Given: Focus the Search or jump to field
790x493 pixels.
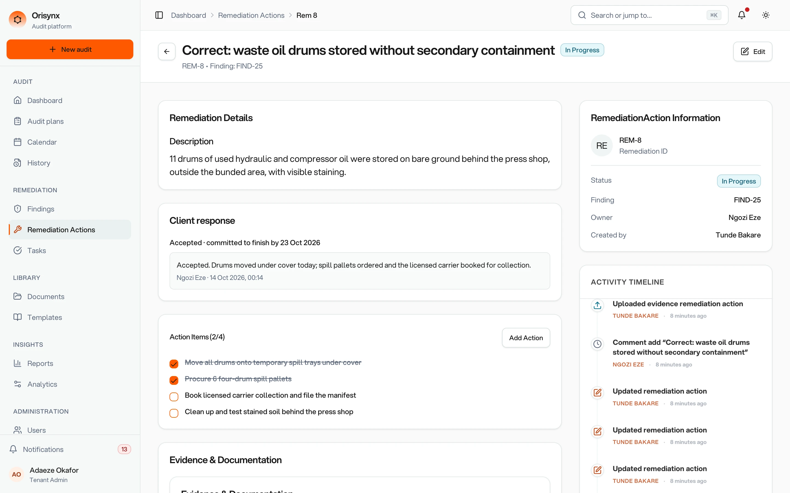Looking at the screenshot, I should [649, 15].
